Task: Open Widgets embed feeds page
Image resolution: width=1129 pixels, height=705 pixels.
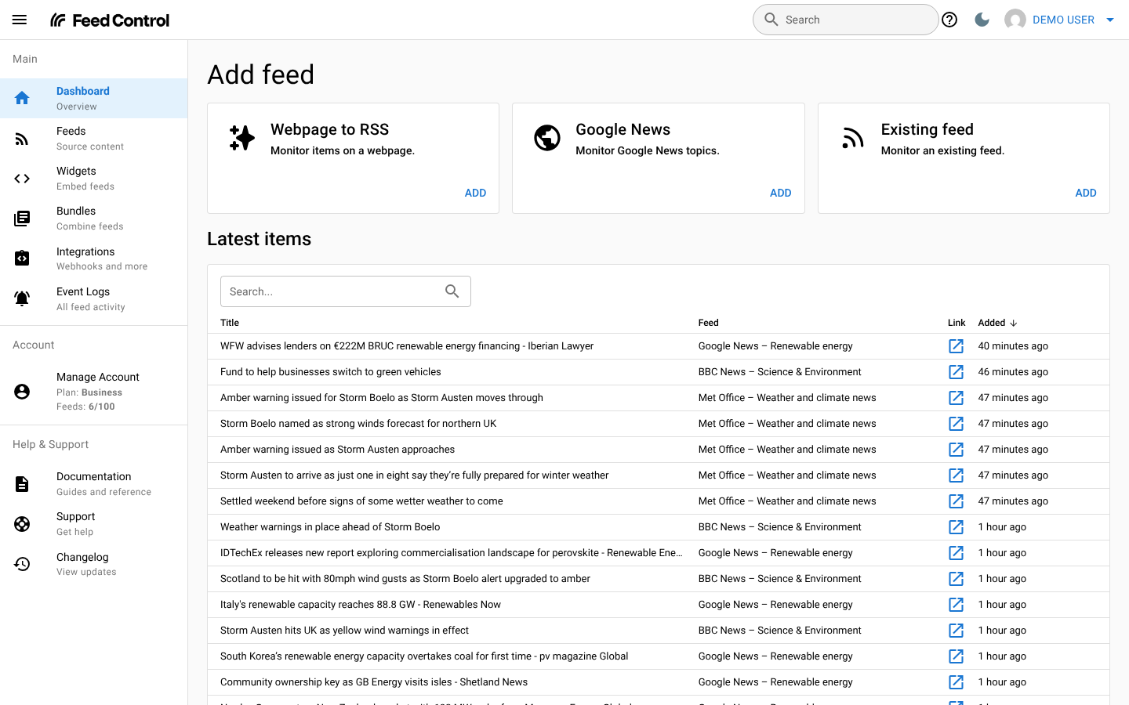Action: [x=94, y=178]
